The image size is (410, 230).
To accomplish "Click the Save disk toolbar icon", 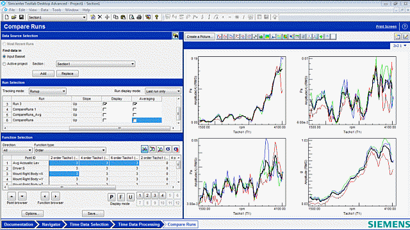I will (x=21, y=17).
